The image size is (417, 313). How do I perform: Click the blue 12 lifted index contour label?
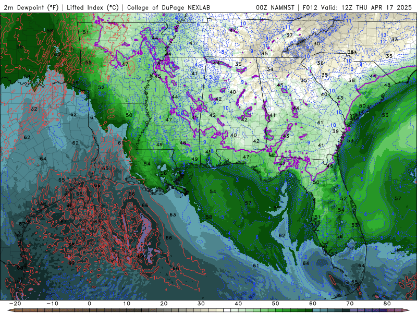383,42
